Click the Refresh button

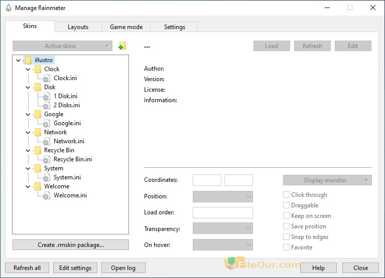pos(312,46)
